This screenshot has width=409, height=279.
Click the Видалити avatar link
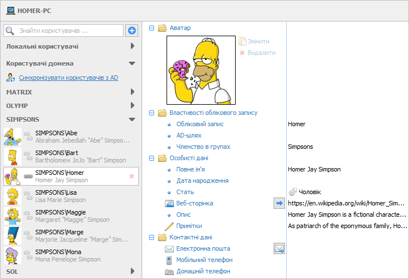[261, 53]
